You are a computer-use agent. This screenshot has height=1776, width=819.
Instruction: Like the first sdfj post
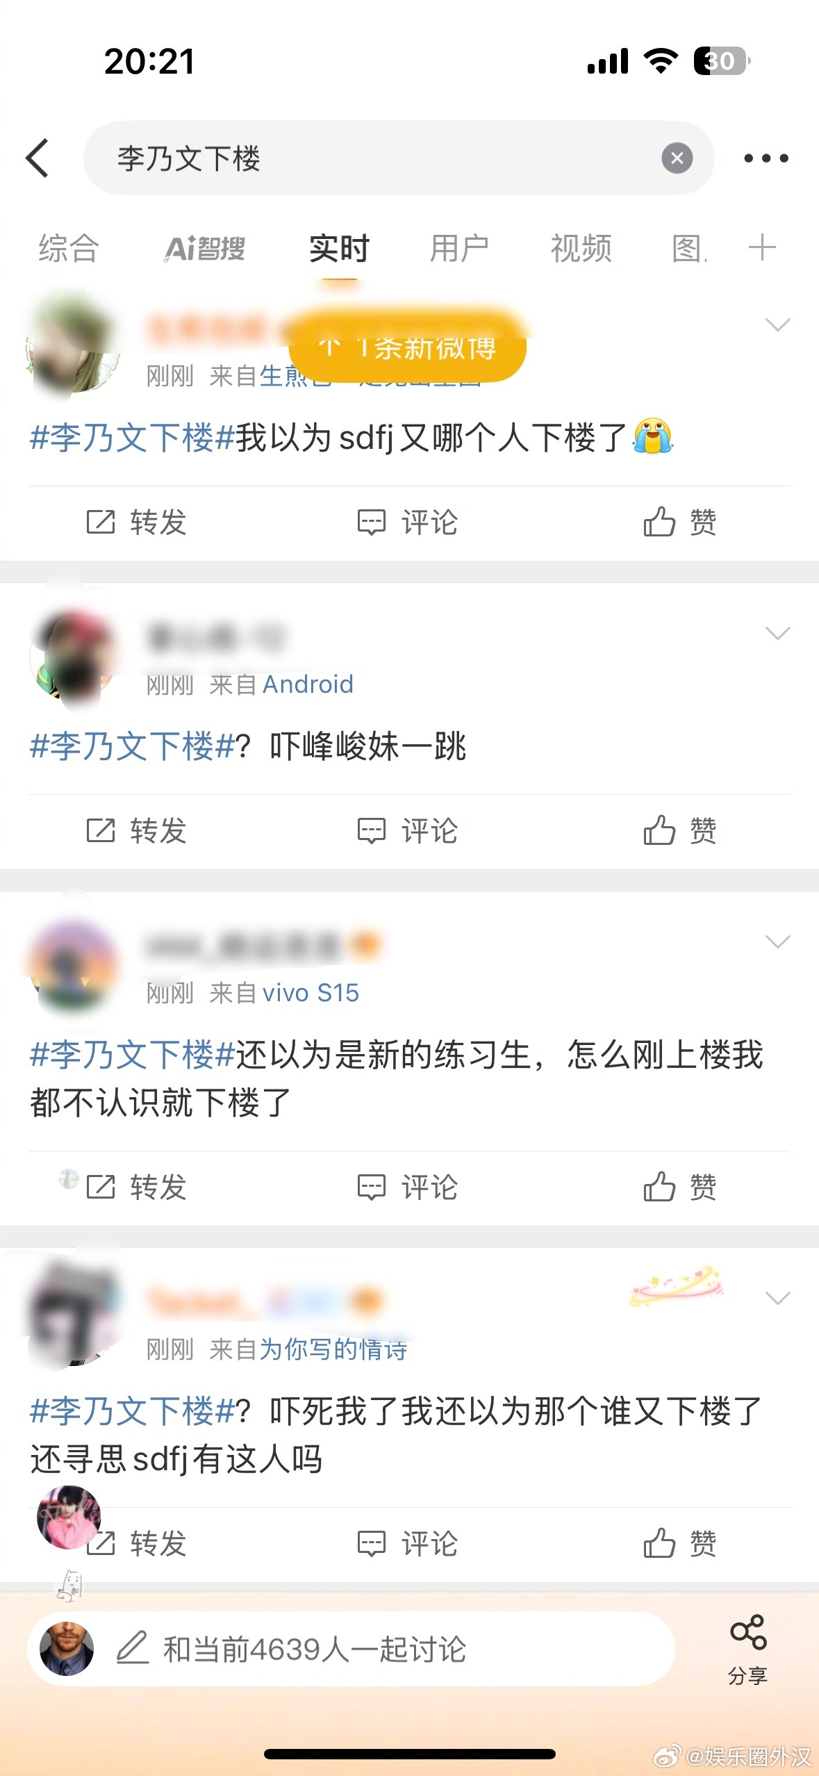pyautogui.click(x=679, y=522)
